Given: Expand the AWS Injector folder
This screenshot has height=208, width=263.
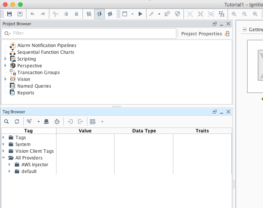Looking at the screenshot, I should point(10,165).
